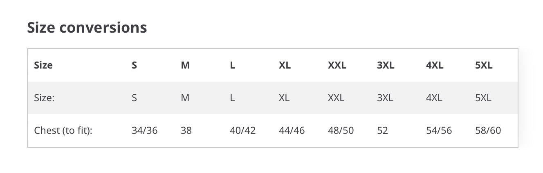
Task: Select the bold 5XL column header
Action: (484, 65)
